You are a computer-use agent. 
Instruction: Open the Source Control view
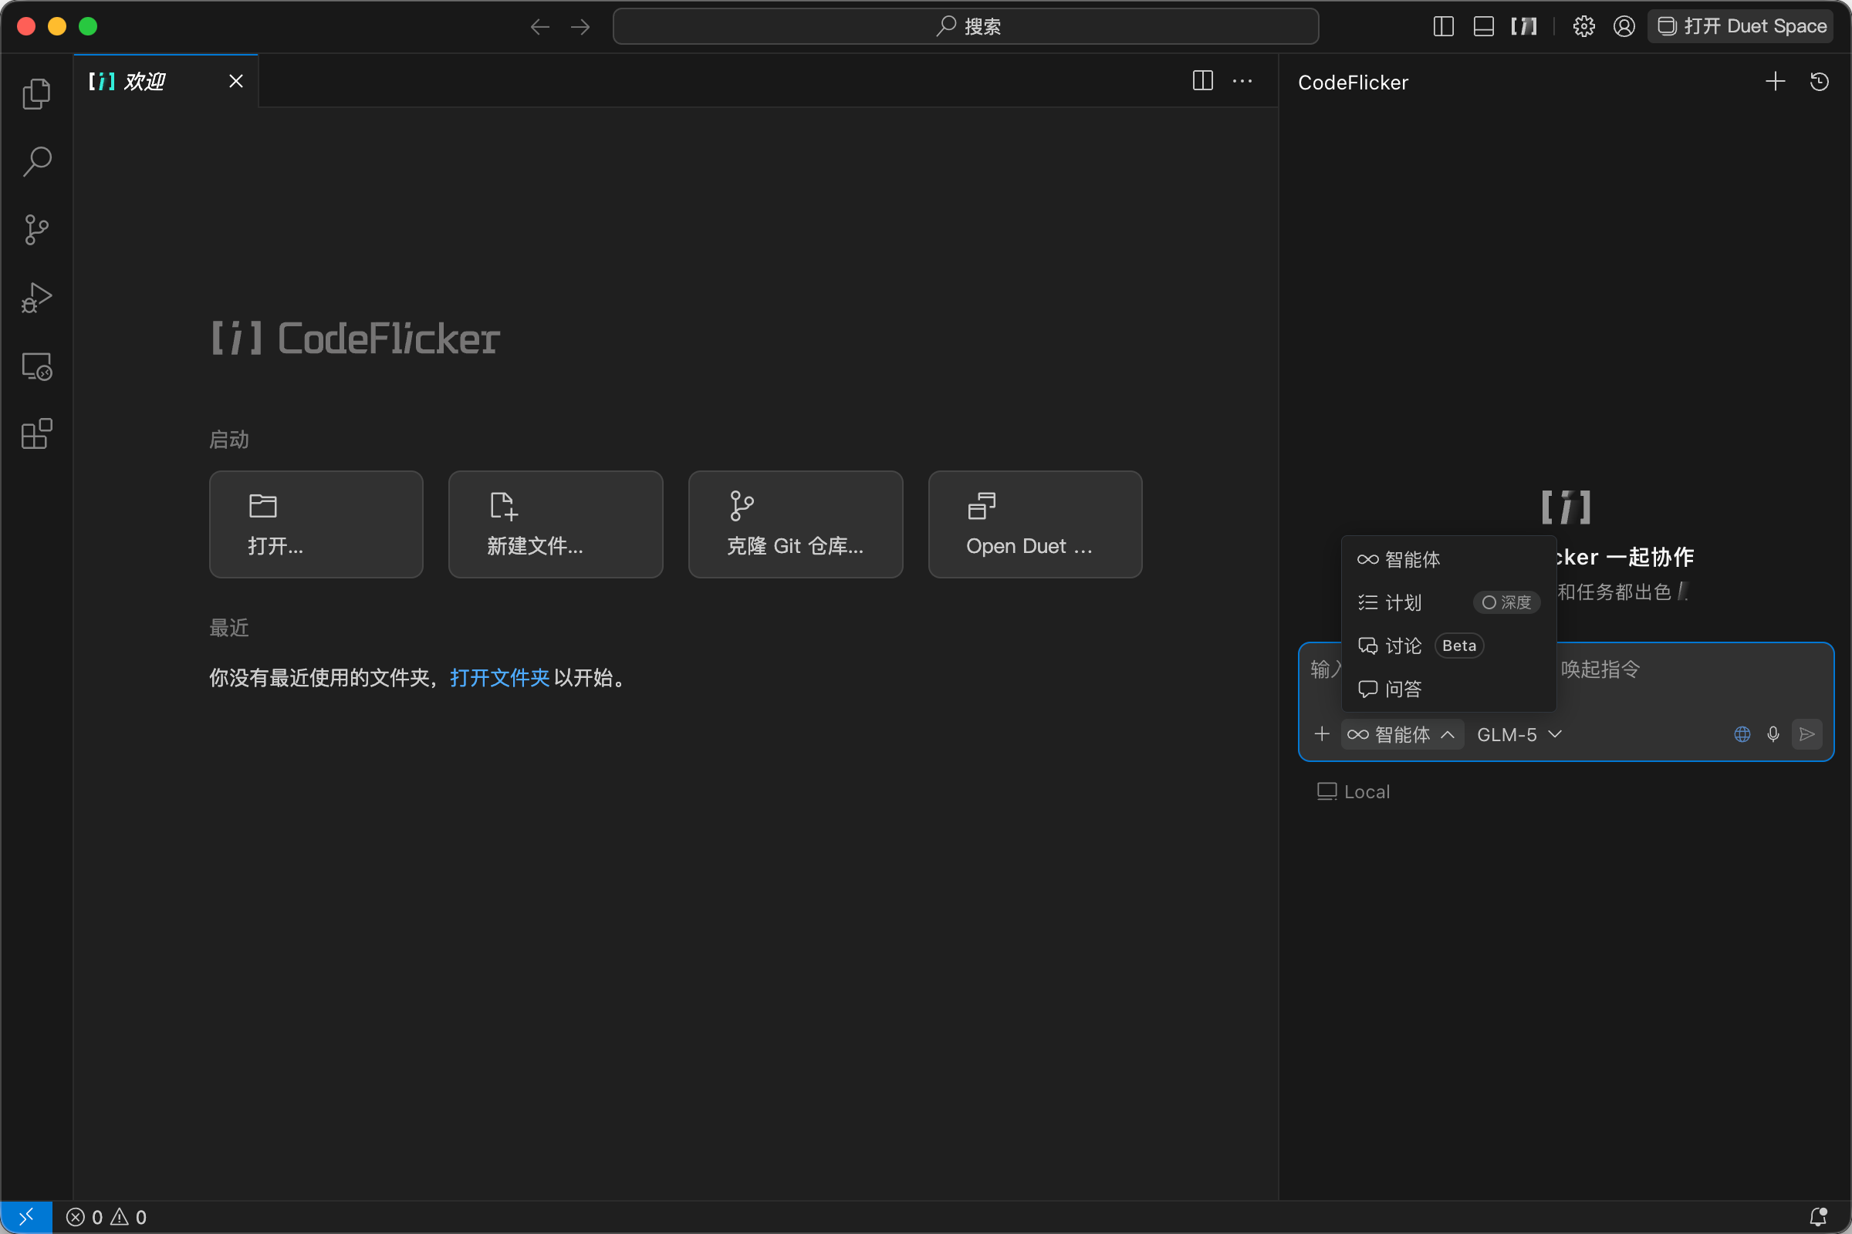[36, 230]
